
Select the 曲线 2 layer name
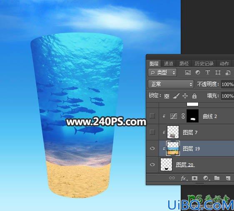(x=210, y=116)
